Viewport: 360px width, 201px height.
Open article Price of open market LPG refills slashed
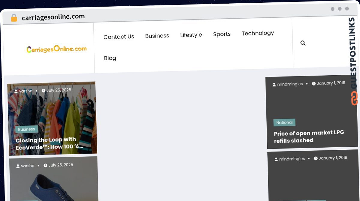pos(309,136)
